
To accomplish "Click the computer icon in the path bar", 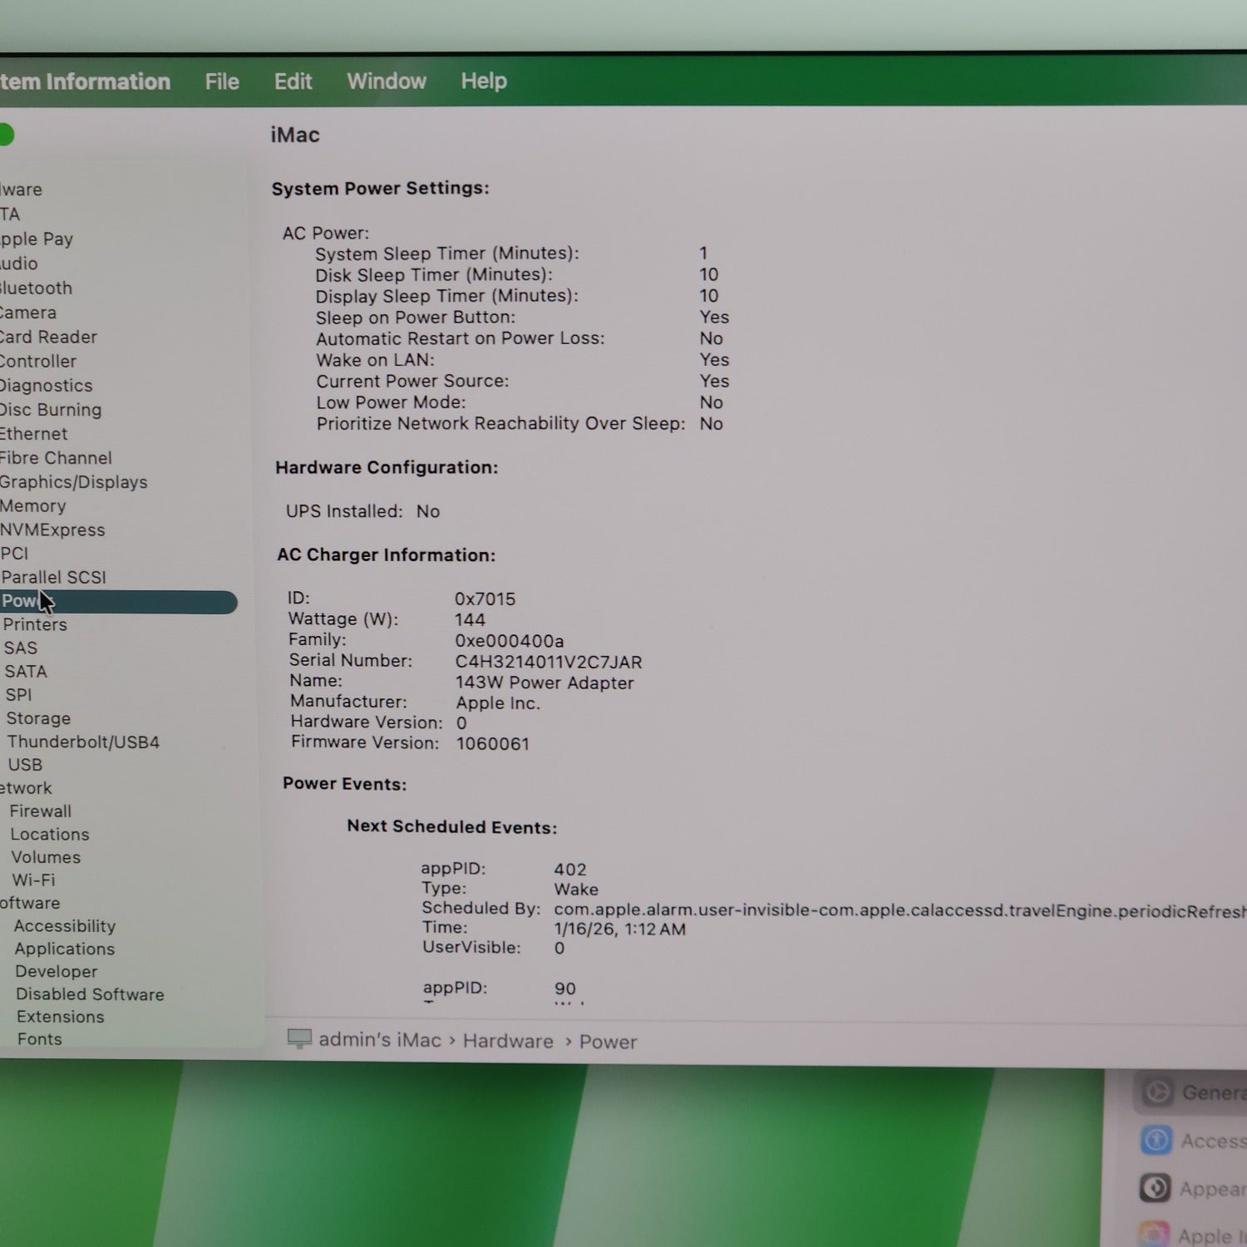I will [x=299, y=1039].
